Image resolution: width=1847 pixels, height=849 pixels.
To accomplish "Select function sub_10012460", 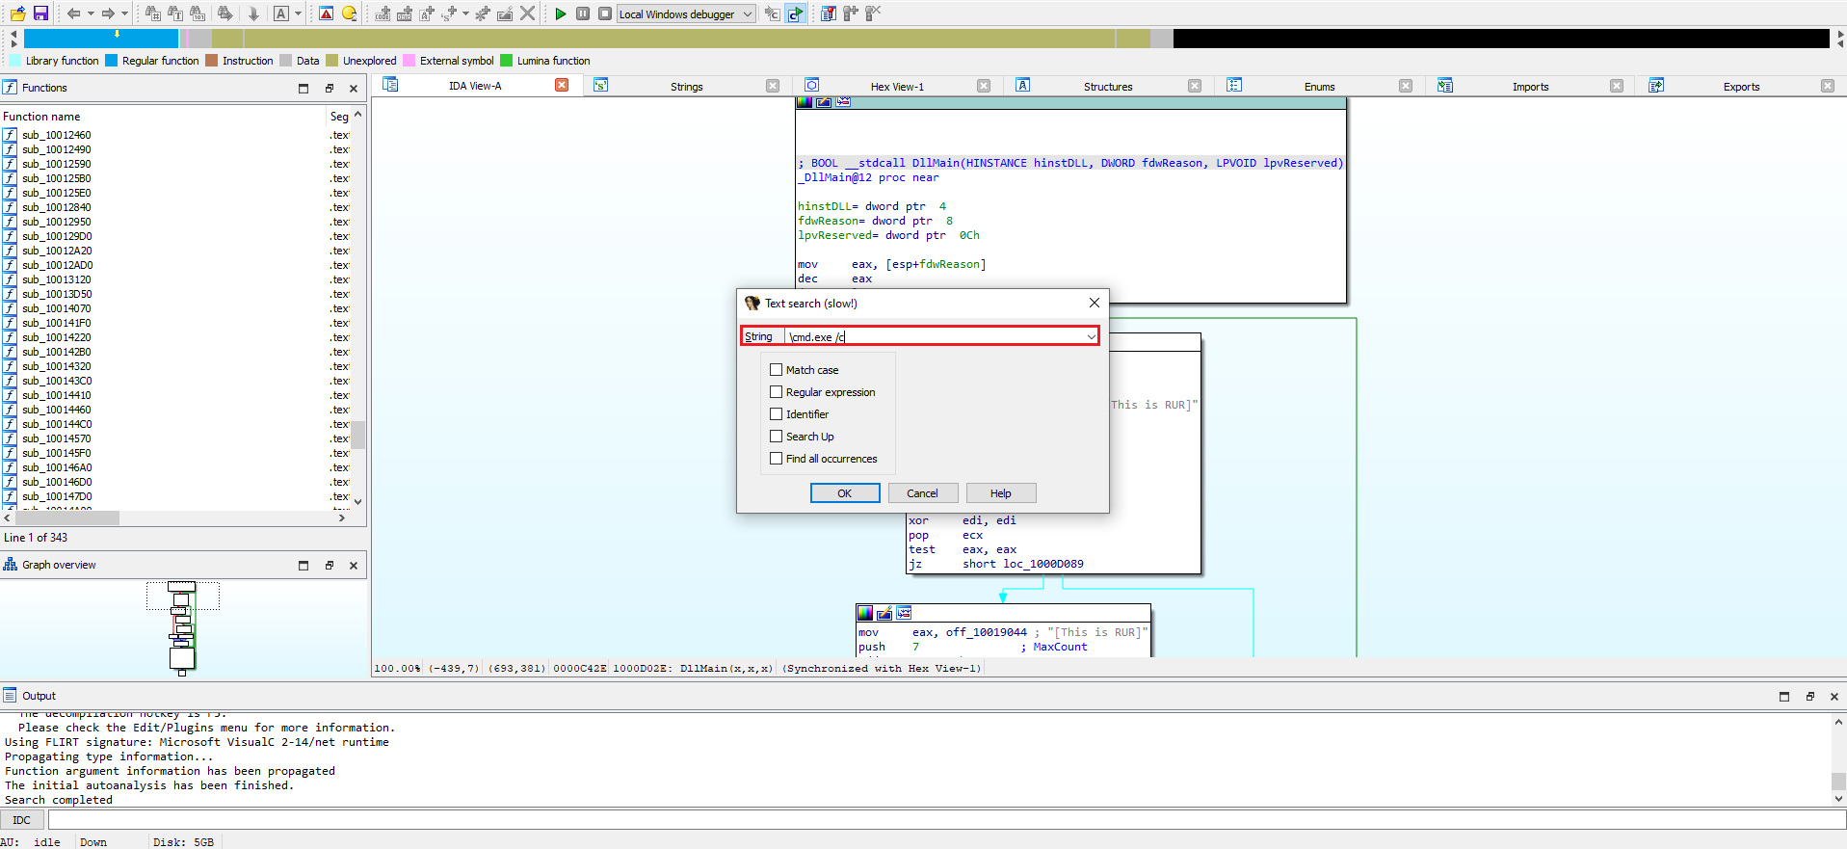I will (x=57, y=135).
